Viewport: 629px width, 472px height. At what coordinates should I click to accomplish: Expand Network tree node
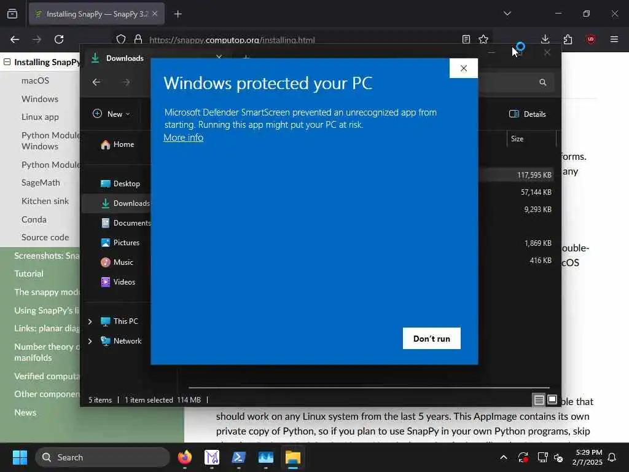pyautogui.click(x=90, y=341)
